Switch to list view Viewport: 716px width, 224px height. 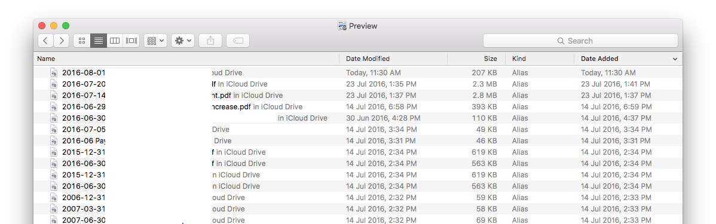tap(98, 41)
